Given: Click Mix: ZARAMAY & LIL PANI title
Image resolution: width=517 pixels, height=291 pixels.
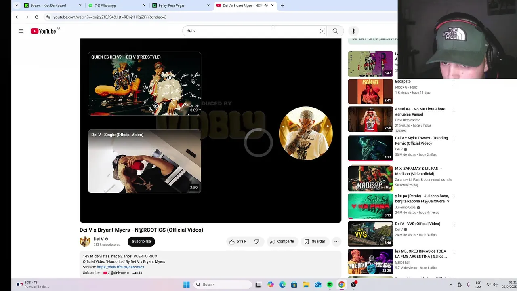Looking at the screenshot, I should [x=418, y=171].
